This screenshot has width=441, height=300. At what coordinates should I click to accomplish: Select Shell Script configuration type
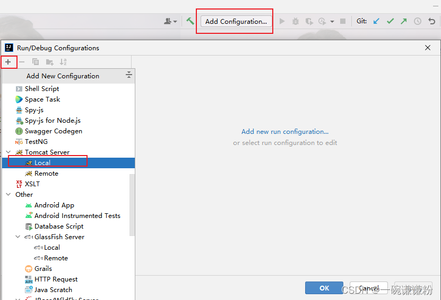68,89
